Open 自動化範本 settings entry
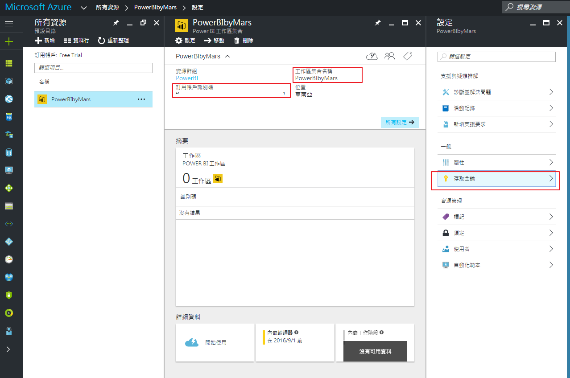 pyautogui.click(x=496, y=265)
